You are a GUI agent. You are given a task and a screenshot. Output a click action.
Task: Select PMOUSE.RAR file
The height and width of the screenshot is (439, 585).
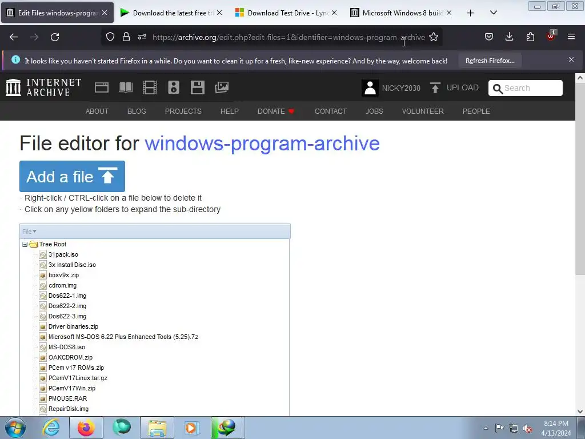[67, 398]
